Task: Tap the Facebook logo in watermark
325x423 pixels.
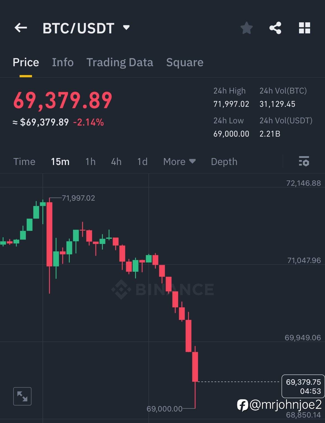Action: coord(243,405)
